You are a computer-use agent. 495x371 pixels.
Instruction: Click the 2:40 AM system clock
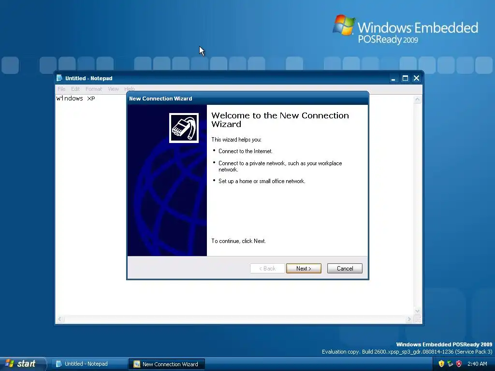(477, 364)
